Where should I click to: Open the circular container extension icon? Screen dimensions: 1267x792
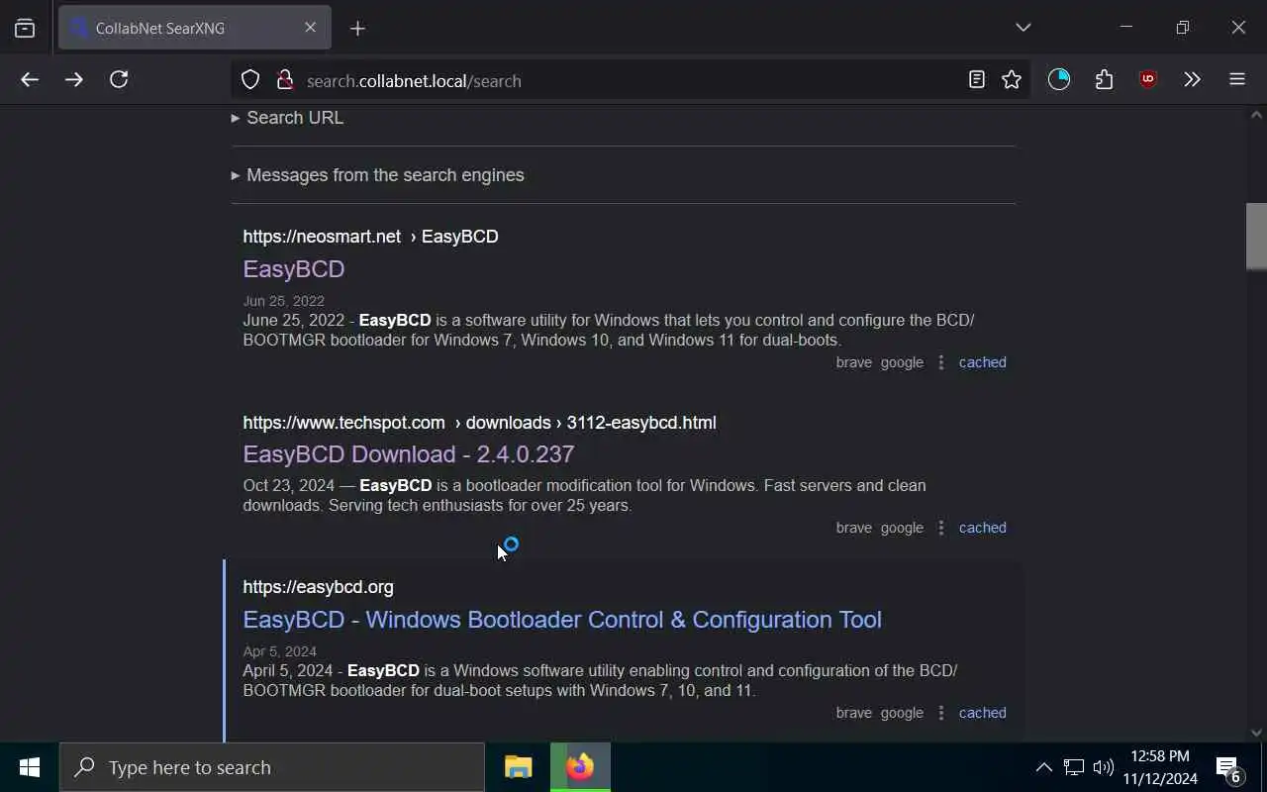(x=1059, y=80)
